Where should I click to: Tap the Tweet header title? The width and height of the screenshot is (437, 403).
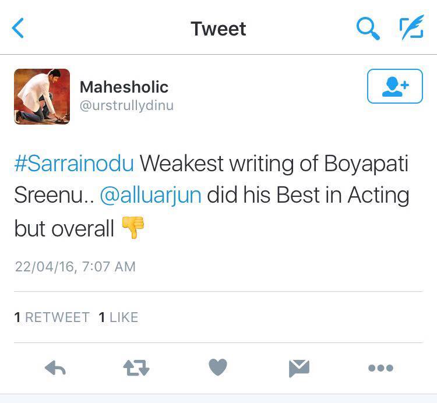218,29
